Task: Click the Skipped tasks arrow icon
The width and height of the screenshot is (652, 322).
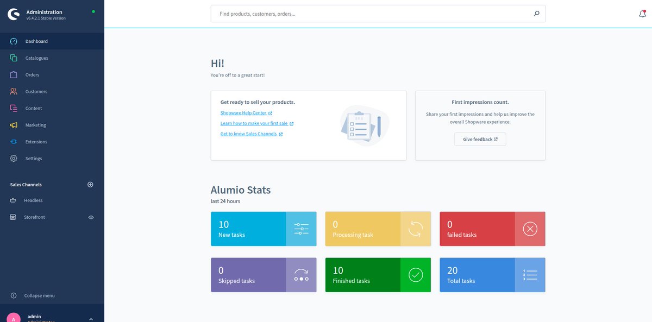Action: pyautogui.click(x=302, y=275)
